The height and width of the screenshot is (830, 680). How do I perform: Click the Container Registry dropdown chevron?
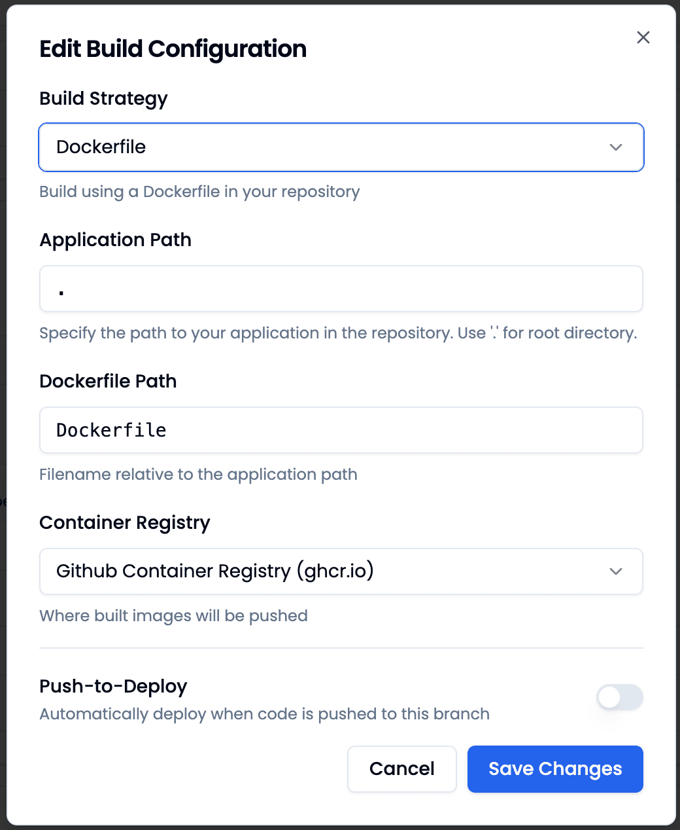tap(615, 571)
